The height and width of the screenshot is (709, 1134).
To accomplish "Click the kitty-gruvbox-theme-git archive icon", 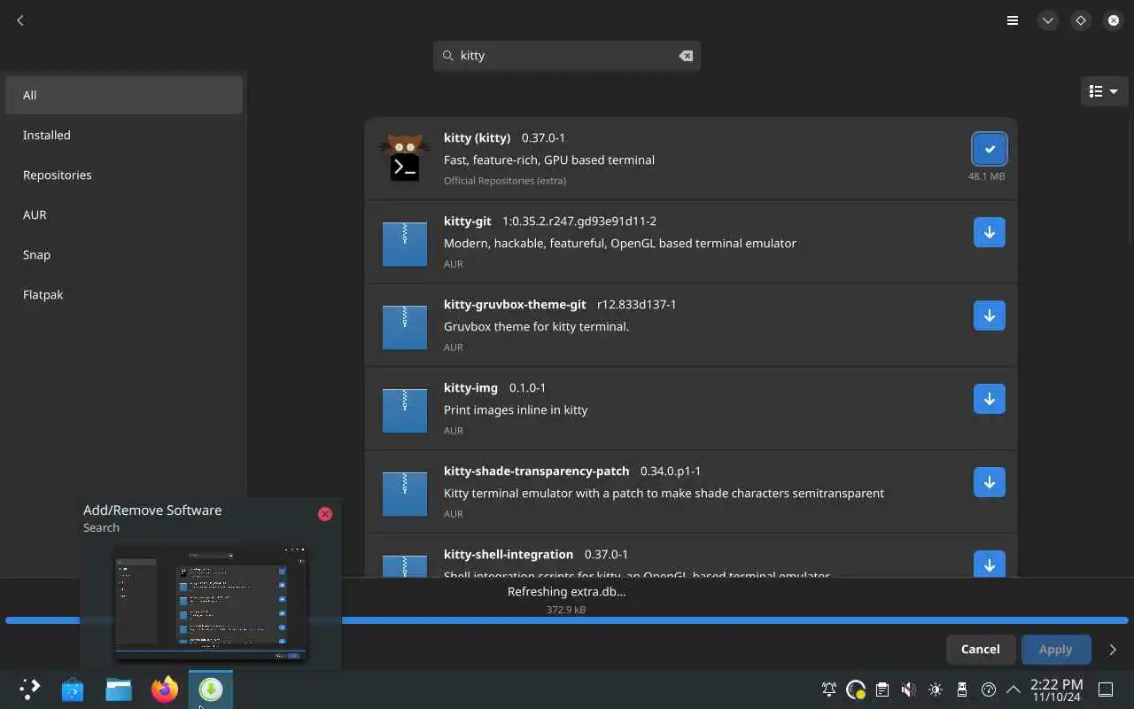I will 405,326.
